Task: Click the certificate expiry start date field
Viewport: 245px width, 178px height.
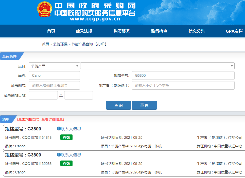Action: click(43, 95)
